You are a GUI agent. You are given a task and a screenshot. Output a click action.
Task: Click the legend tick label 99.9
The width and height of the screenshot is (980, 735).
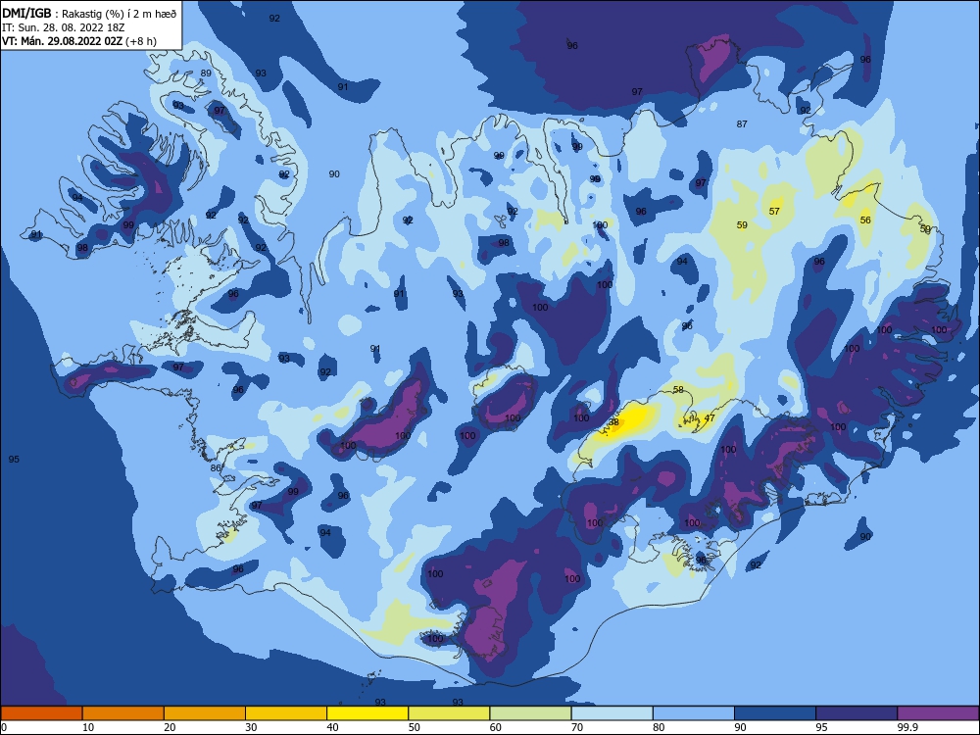click(x=907, y=727)
